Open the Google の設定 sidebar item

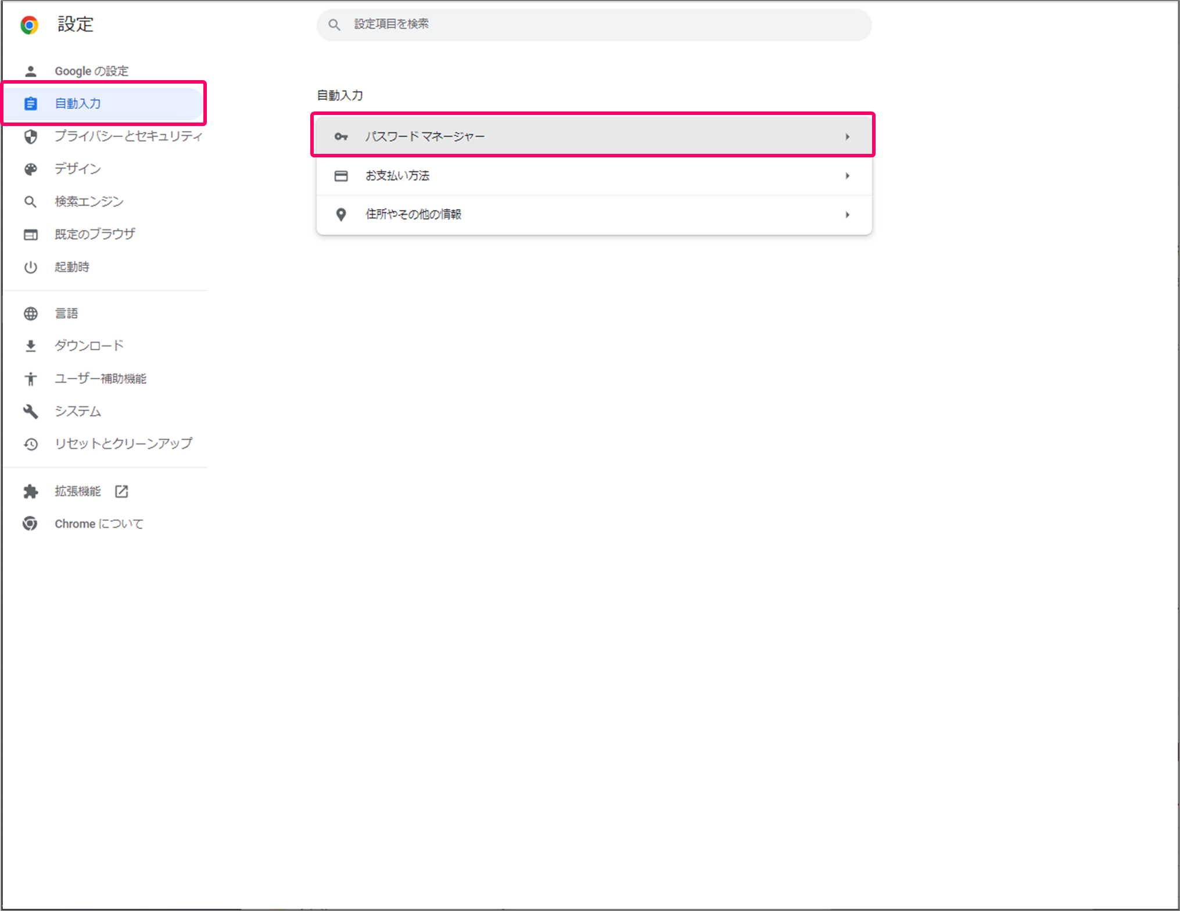point(91,71)
